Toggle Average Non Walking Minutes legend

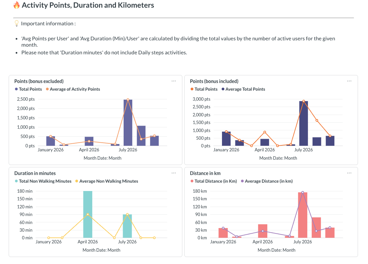[x=107, y=181]
